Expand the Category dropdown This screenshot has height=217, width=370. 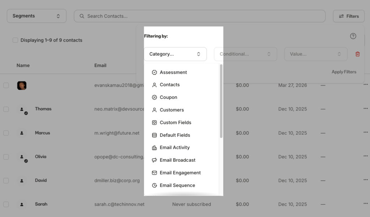(x=175, y=54)
